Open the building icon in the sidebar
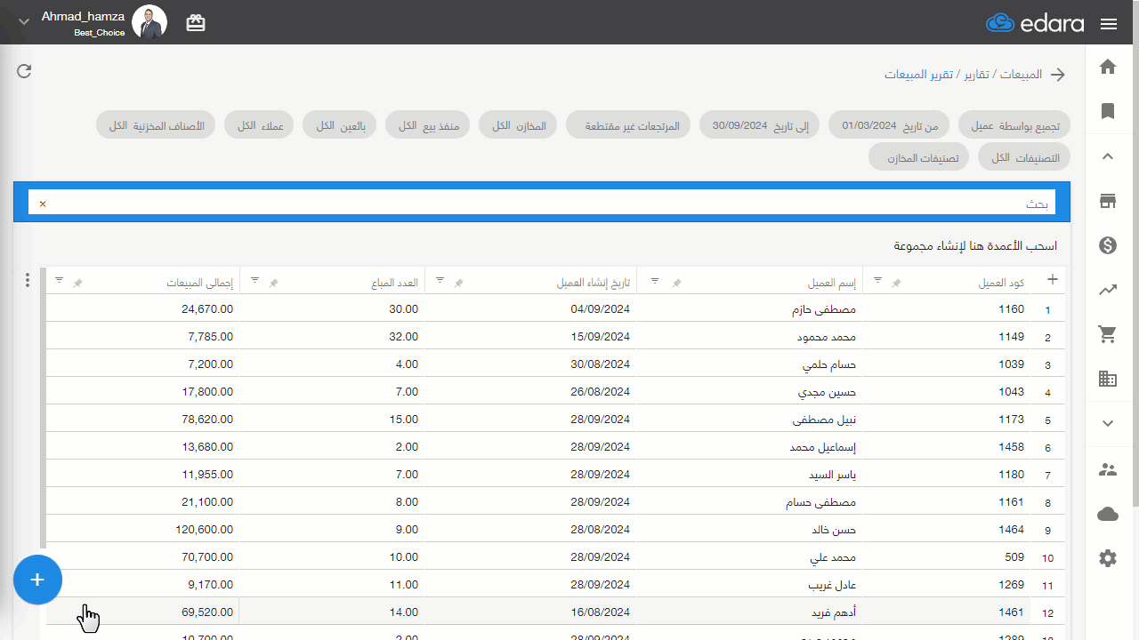This screenshot has width=1139, height=640. [1108, 379]
